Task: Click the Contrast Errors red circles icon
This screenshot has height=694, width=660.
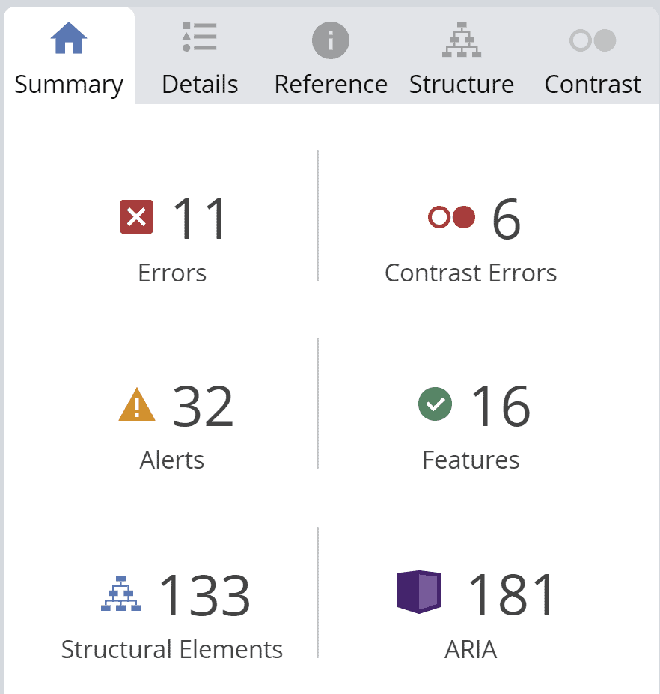Action: [452, 217]
